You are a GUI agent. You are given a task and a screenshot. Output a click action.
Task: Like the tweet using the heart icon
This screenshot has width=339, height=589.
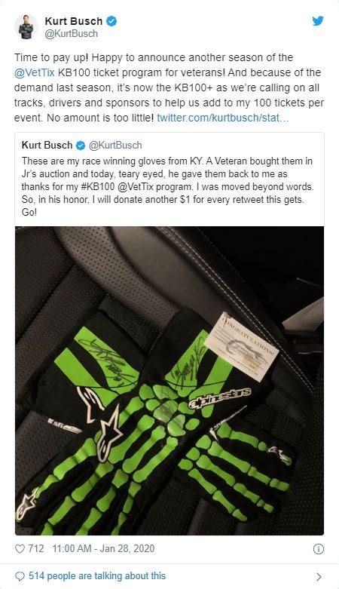(20, 549)
